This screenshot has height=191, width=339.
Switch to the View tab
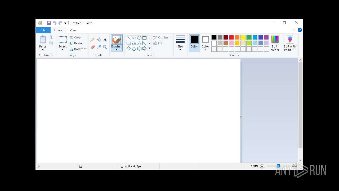[73, 30]
